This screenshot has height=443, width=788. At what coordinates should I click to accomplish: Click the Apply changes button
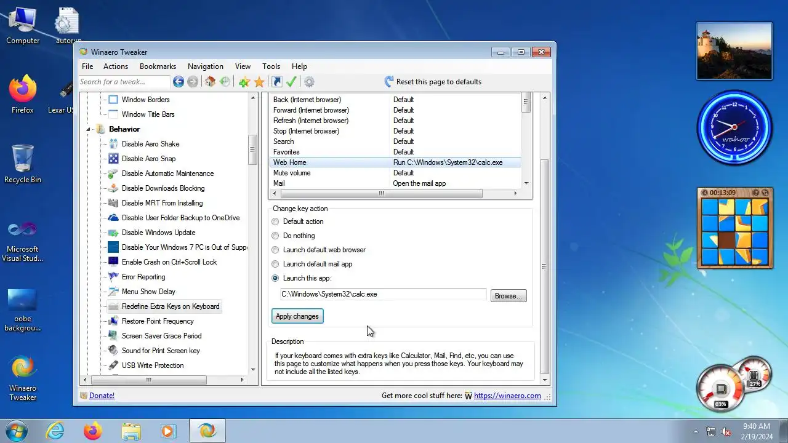(297, 316)
